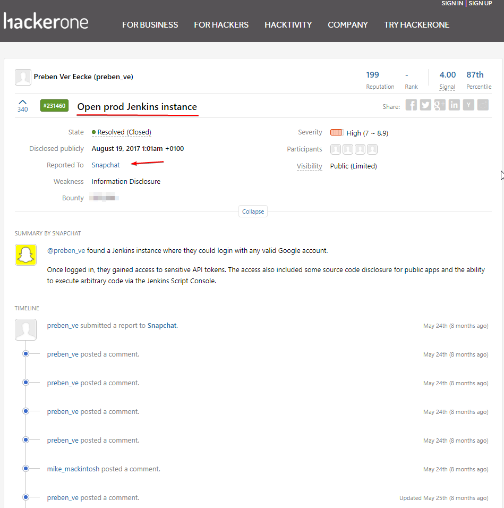Click preben_ve in 'submitted a report' line

[63, 326]
